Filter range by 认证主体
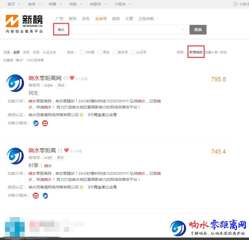This screenshot has height=240, width=249. (49, 52)
